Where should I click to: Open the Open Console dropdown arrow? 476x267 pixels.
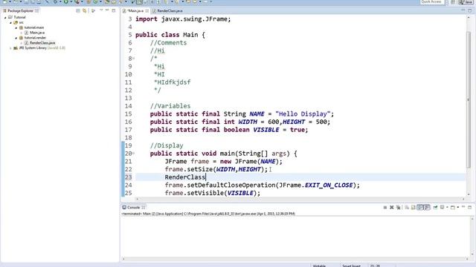pos(458,208)
